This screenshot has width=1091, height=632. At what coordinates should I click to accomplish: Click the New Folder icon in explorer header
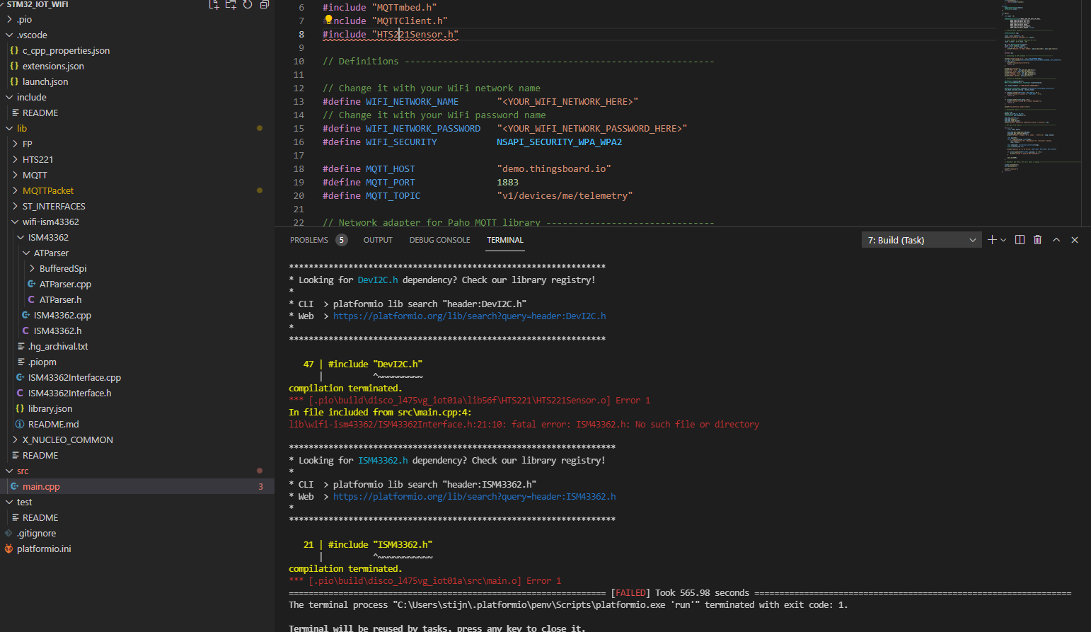coord(231,4)
